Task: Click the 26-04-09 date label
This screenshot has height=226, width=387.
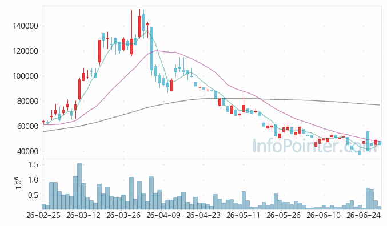Action: pyautogui.click(x=163, y=215)
